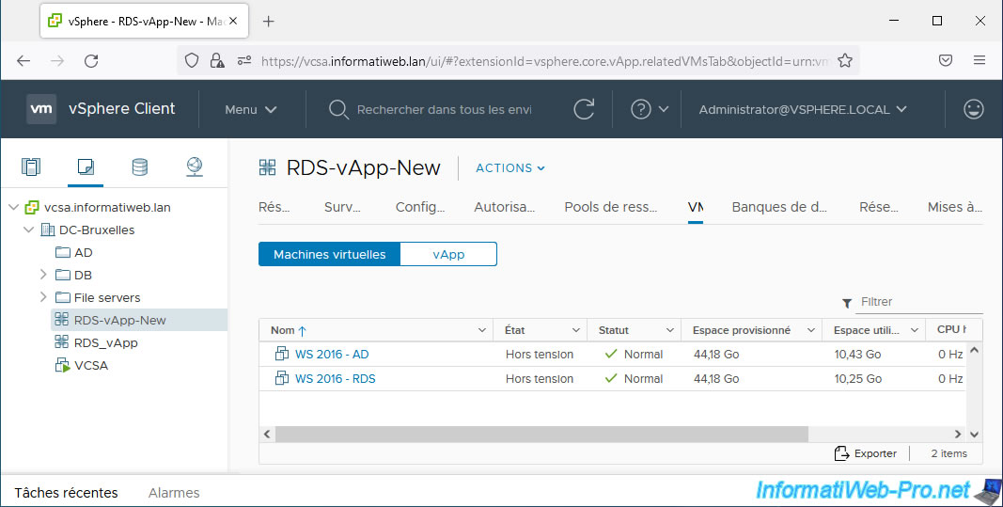Click the WS 2016 - AD VM icon
The width and height of the screenshot is (1003, 507).
[281, 354]
